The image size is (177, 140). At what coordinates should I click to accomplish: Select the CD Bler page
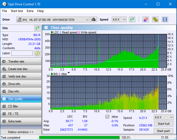coord(21,106)
